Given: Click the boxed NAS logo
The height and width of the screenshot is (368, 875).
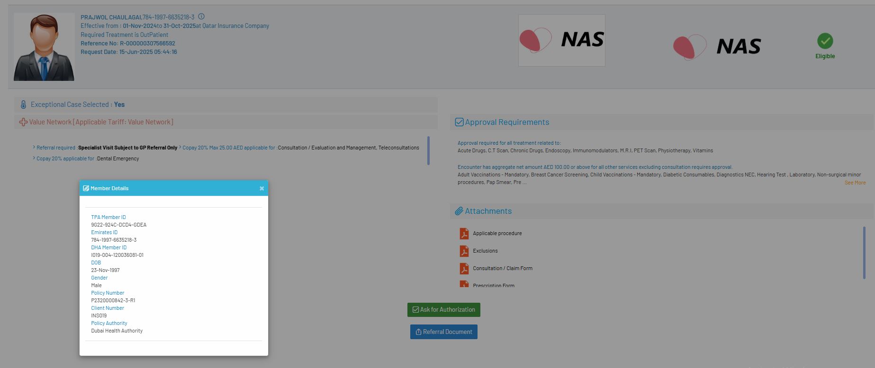Looking at the screenshot, I should point(562,40).
